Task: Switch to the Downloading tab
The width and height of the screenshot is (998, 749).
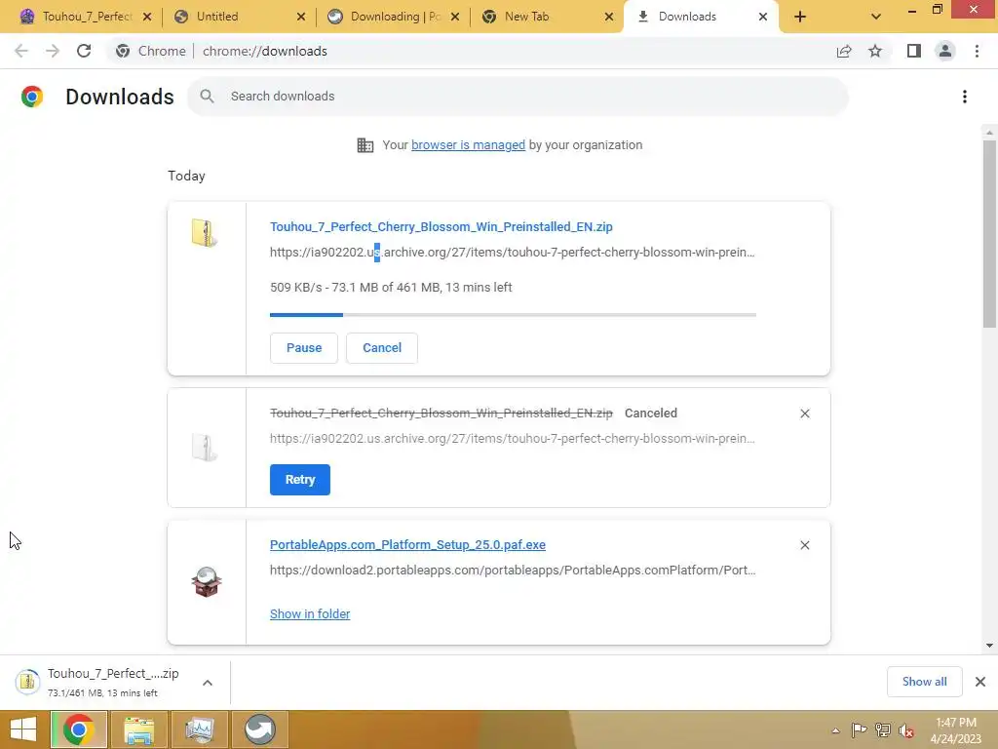Action: [393, 17]
